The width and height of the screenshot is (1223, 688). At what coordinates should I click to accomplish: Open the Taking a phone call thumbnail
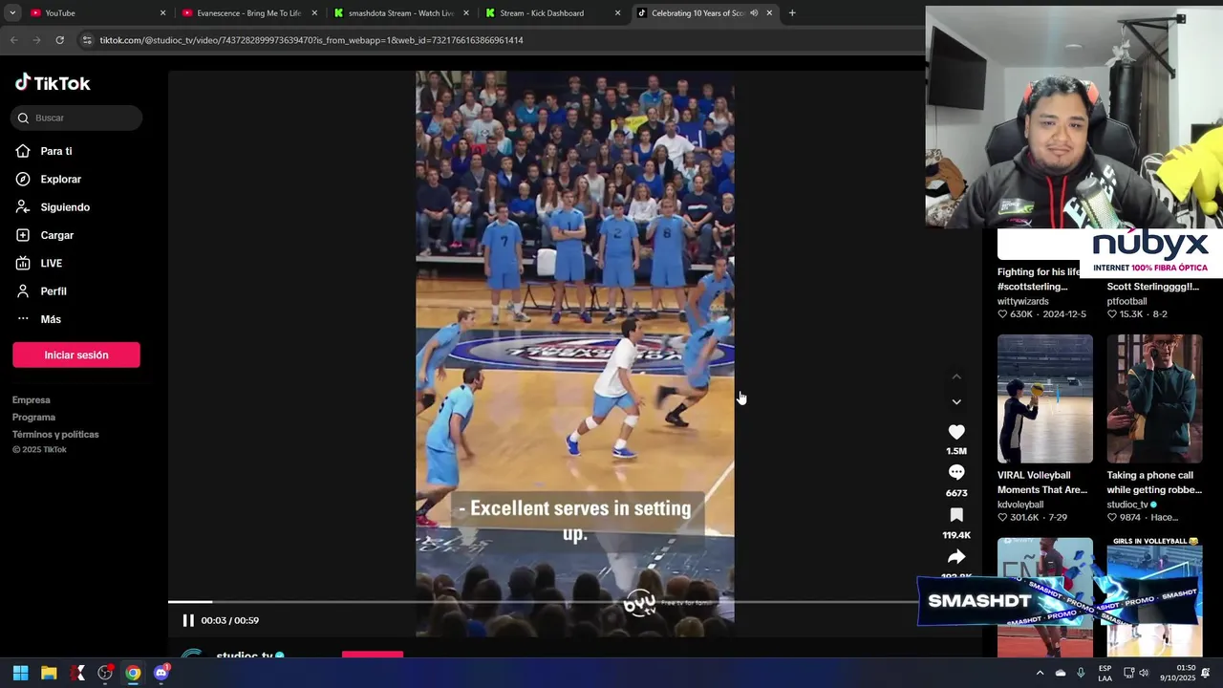[x=1154, y=398]
